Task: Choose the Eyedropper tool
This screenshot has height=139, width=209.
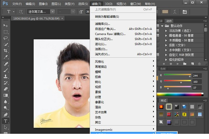Action: (6, 57)
